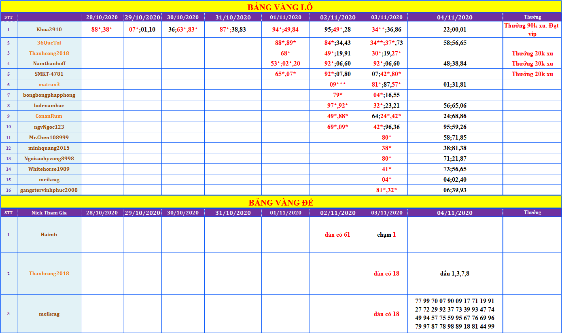Viewport: 562px width, 333px height.
Task: Click the cell 04;02,40
Action: 455,179
